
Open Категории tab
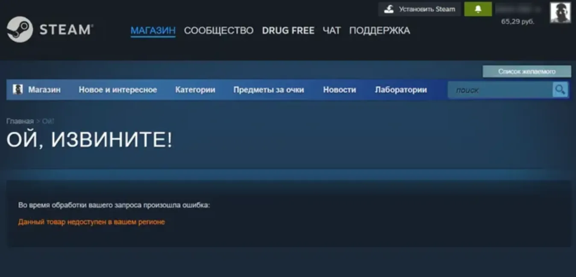[195, 90]
